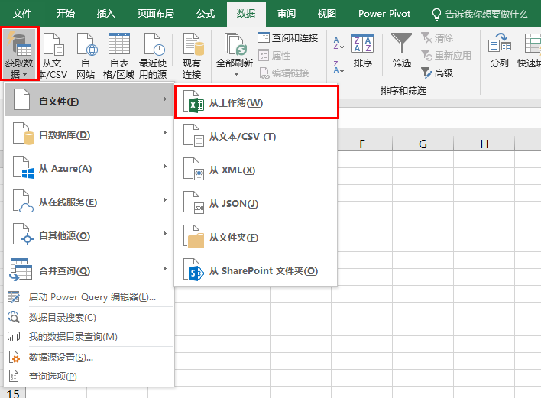This screenshot has height=398, width=541.
Task: Expand the 自数据库(D) submenu
Action: coord(89,133)
